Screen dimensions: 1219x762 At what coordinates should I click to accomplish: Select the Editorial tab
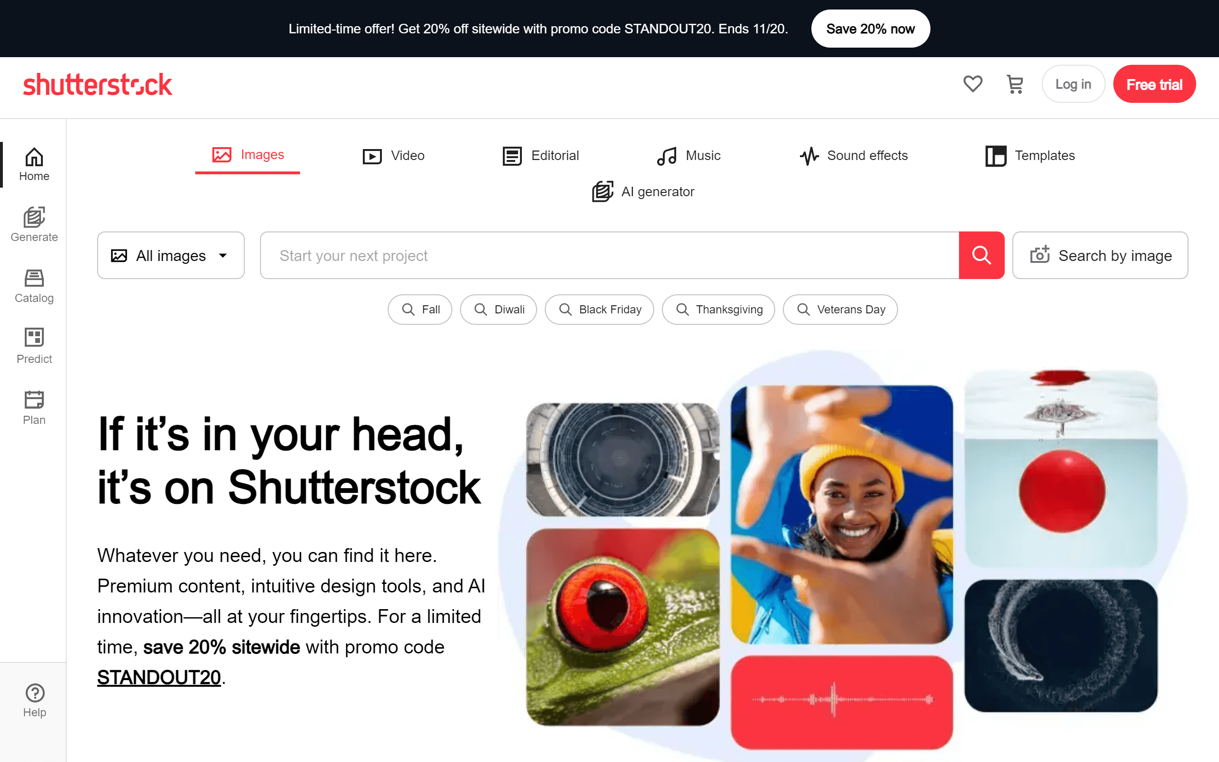click(540, 155)
